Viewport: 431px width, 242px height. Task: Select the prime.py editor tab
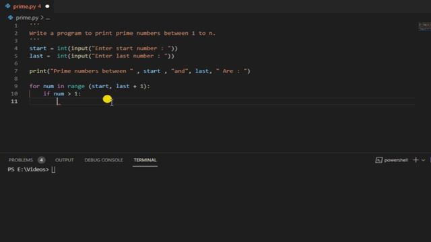27,6
